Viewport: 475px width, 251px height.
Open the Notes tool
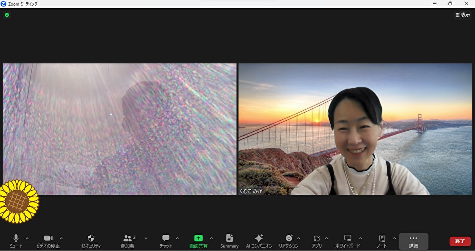(x=382, y=241)
